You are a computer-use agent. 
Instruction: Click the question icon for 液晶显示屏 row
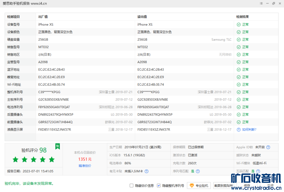tap(239, 130)
